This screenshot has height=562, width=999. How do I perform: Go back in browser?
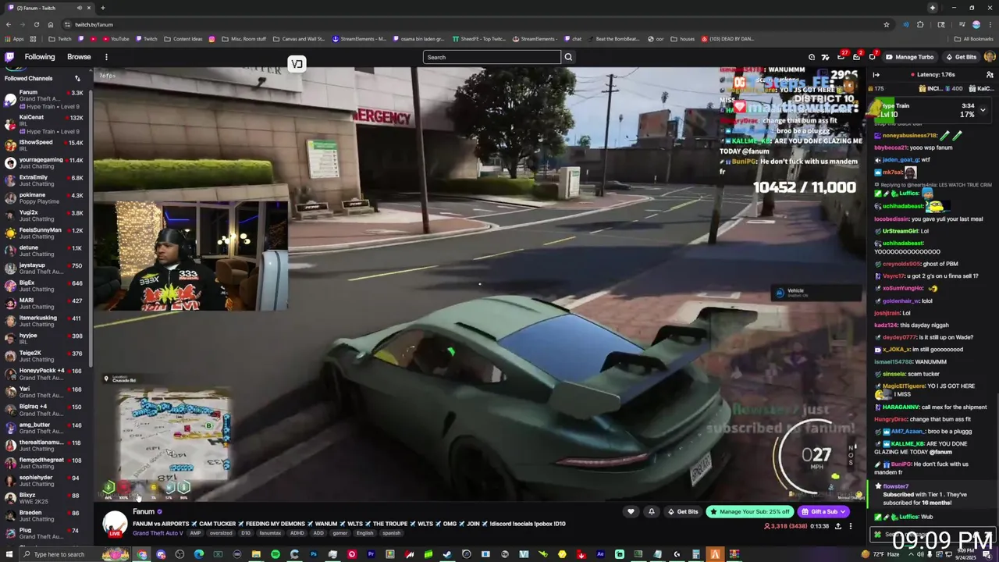pos(9,24)
